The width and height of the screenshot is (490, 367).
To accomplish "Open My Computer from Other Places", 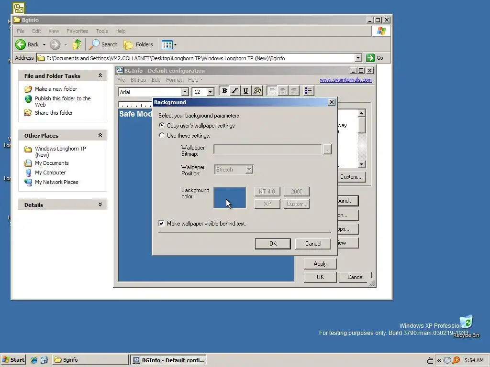I will pos(50,173).
